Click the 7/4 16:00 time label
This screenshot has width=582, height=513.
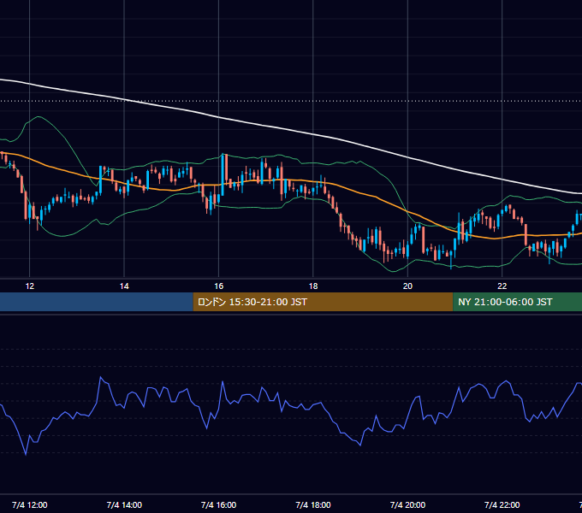[218, 504]
